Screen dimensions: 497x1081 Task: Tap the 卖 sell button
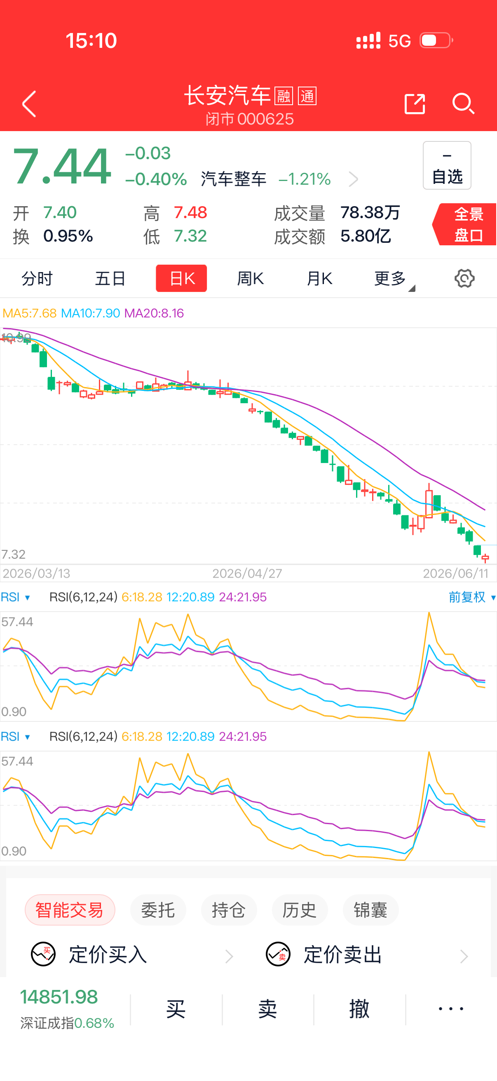tap(267, 1008)
